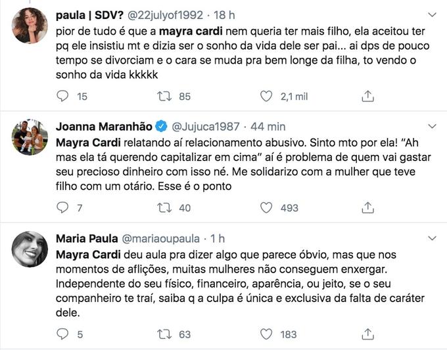Screen dimensions: 447x350
Task: Open the @Jujuca1987 profile handle
Action: [209, 126]
